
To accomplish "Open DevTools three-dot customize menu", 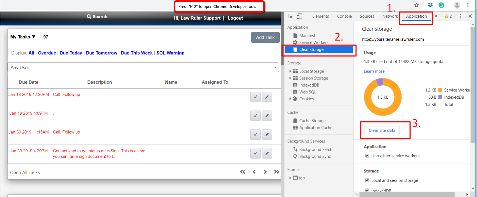I will click(461, 16).
